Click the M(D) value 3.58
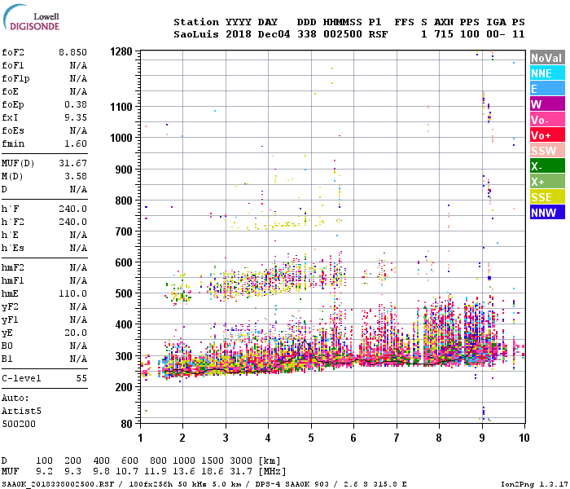 76,176
